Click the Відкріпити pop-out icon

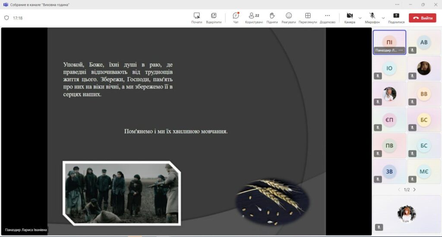pyautogui.click(x=214, y=16)
